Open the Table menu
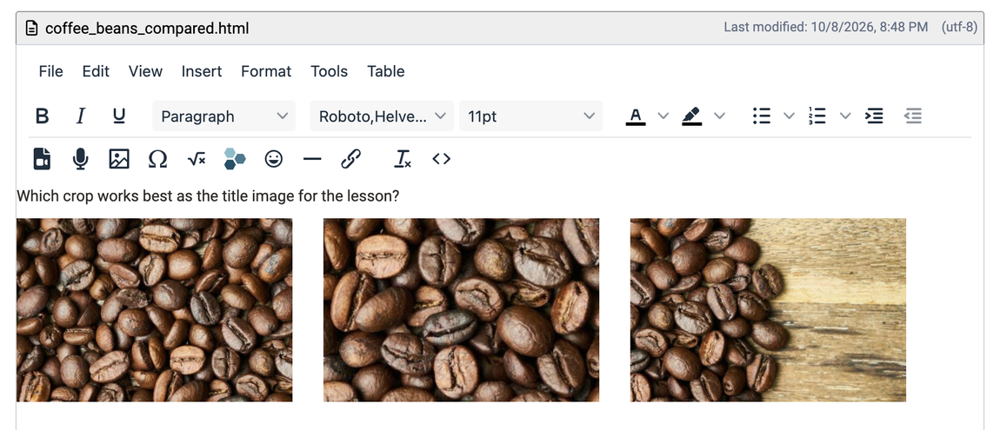The width and height of the screenshot is (1000, 430). [x=386, y=71]
